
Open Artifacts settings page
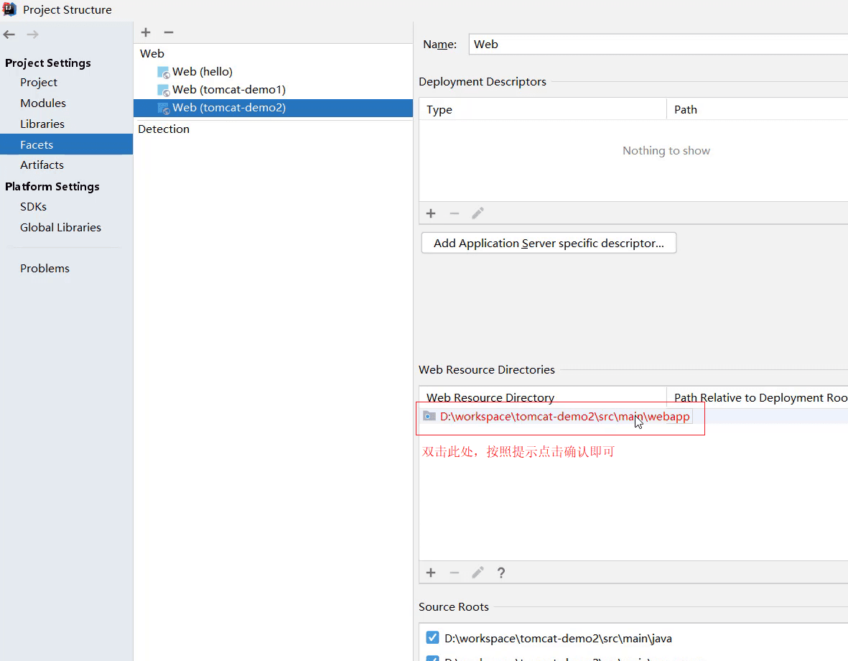pos(42,165)
